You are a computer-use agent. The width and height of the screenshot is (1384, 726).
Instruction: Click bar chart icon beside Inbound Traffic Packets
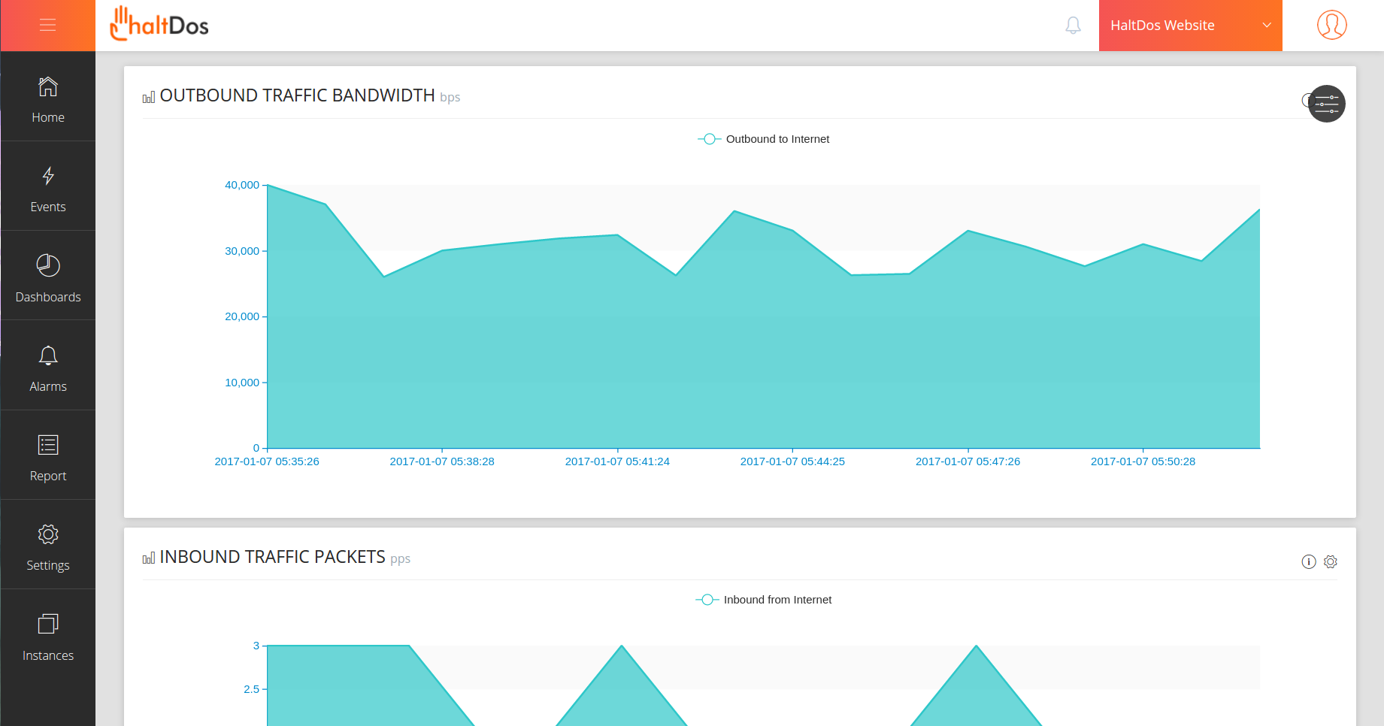coord(149,558)
